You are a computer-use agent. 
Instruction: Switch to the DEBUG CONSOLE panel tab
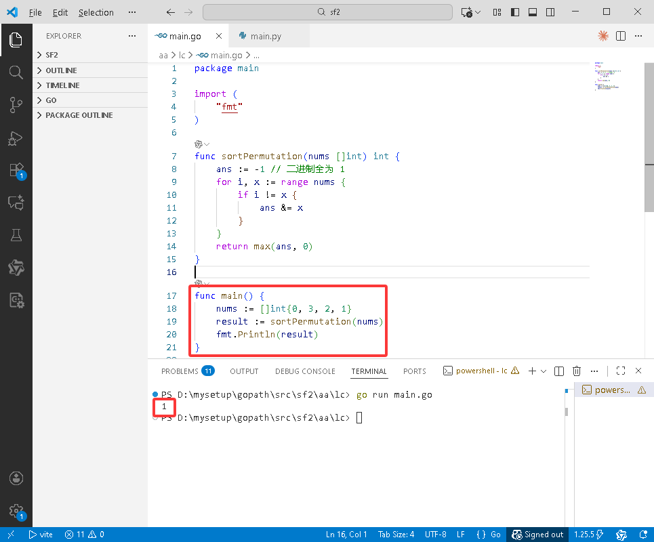tap(305, 371)
